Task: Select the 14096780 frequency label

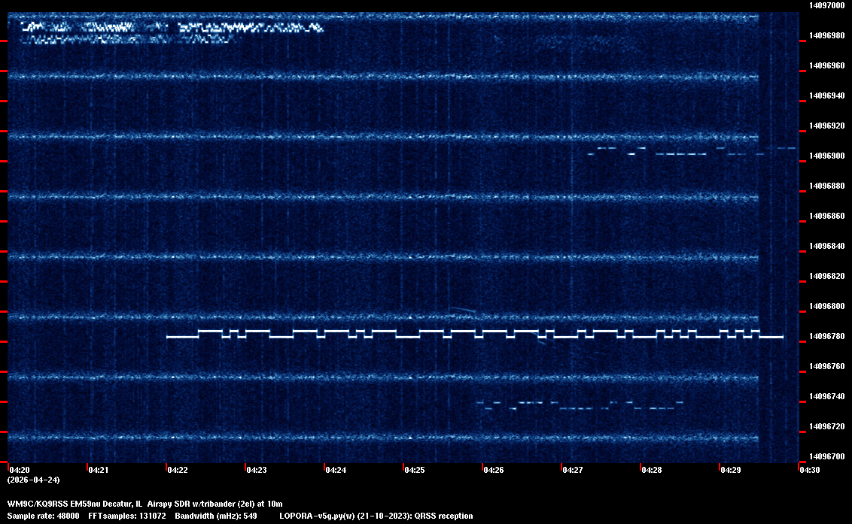Action: pyautogui.click(x=826, y=336)
